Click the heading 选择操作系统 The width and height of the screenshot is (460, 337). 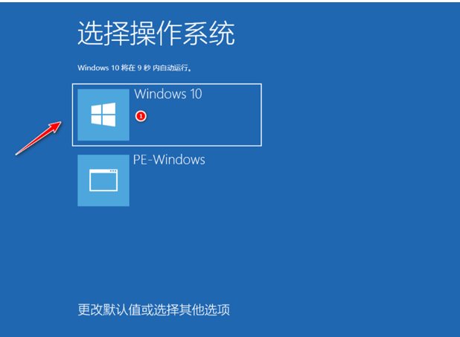(156, 33)
